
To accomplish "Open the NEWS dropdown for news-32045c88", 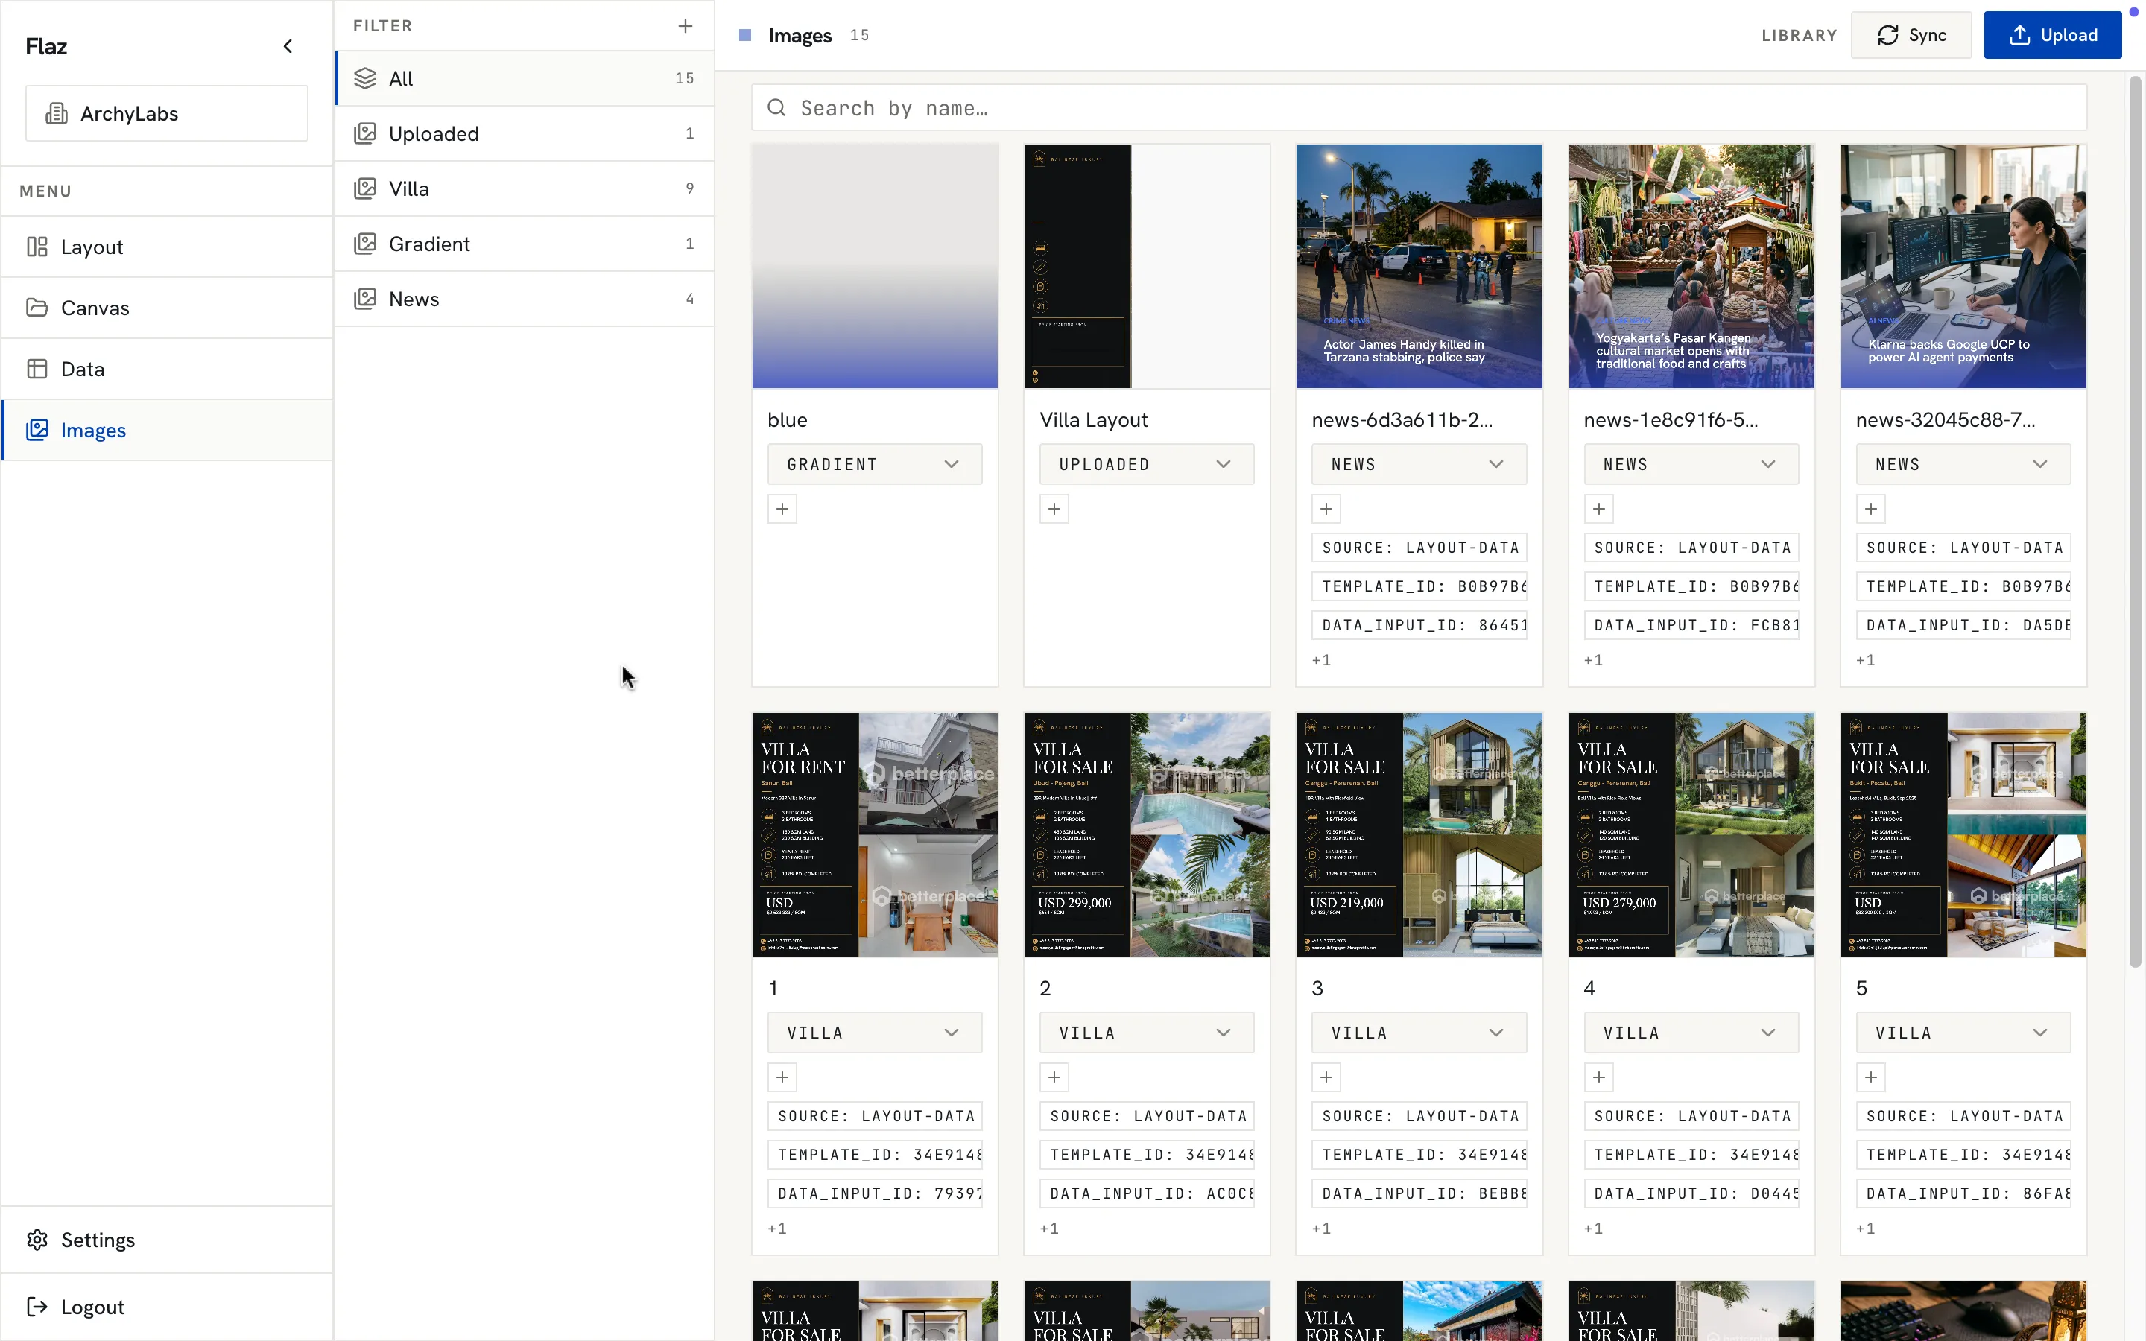I will pos(1963,464).
